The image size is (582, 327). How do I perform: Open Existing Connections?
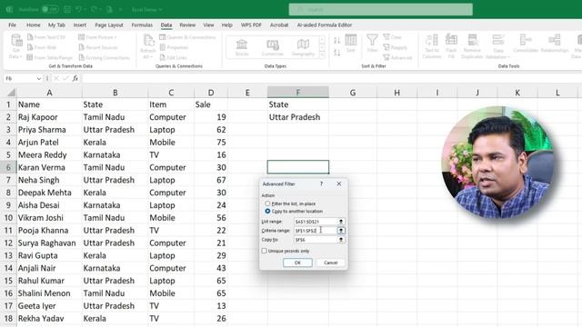coord(104,57)
